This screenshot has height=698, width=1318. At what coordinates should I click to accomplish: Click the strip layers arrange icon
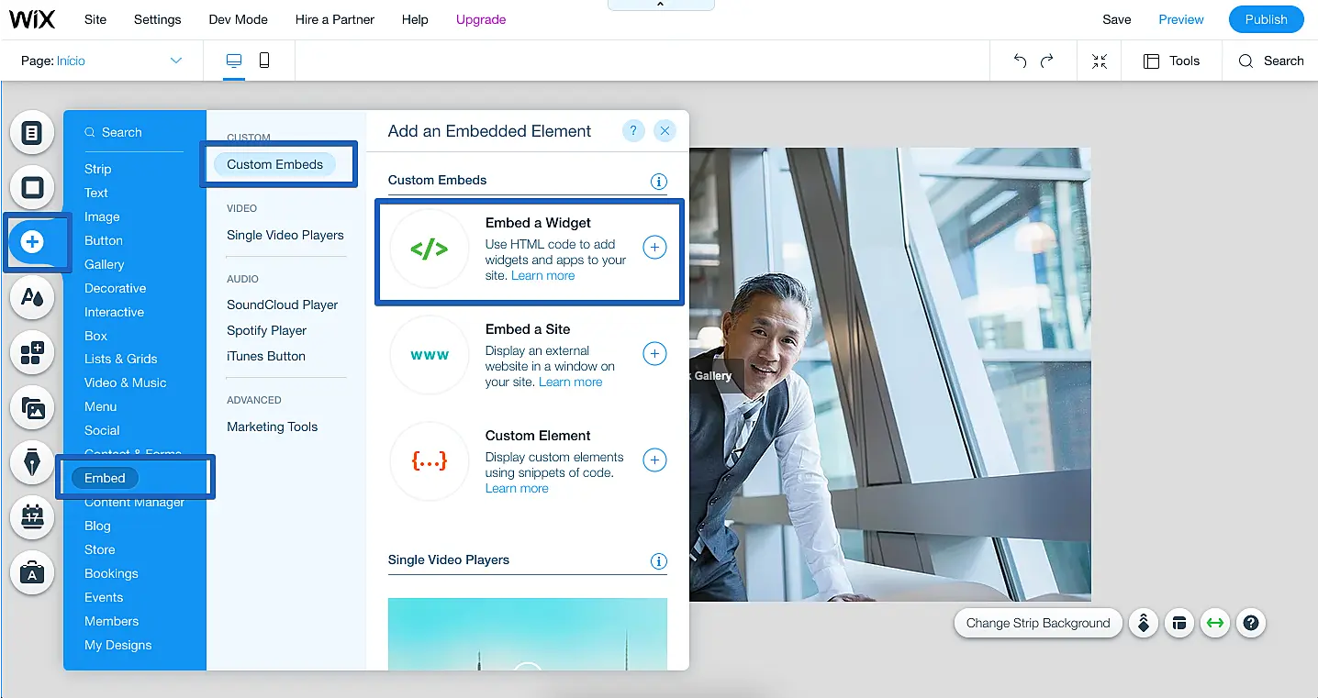[1144, 624]
